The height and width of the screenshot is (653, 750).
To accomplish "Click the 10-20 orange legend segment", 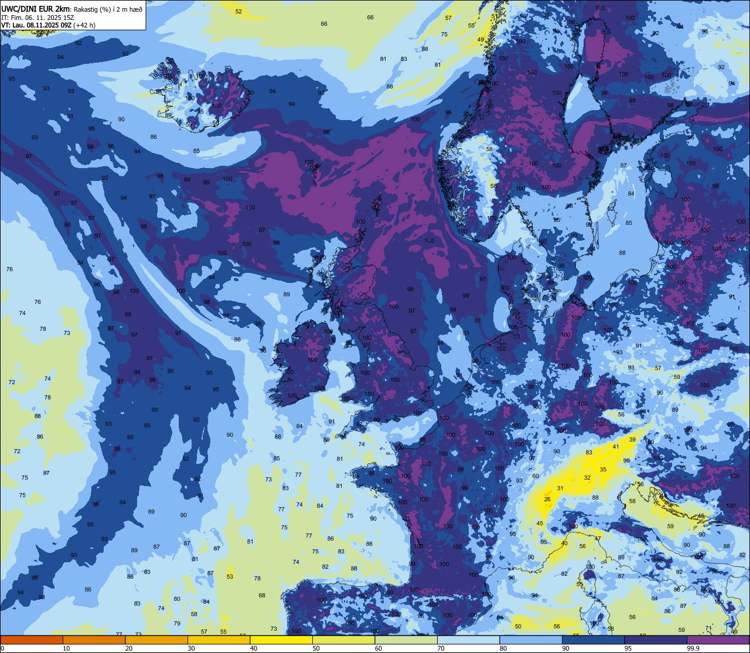I will coord(94,640).
